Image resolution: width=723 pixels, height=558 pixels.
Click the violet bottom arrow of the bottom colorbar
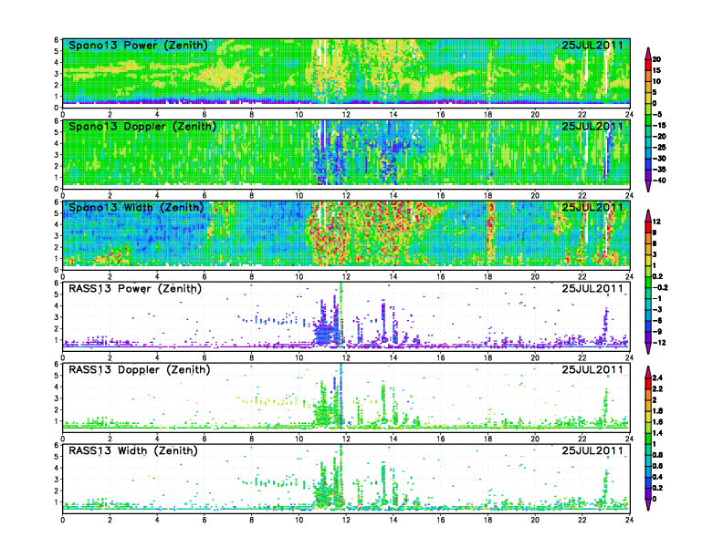(648, 504)
